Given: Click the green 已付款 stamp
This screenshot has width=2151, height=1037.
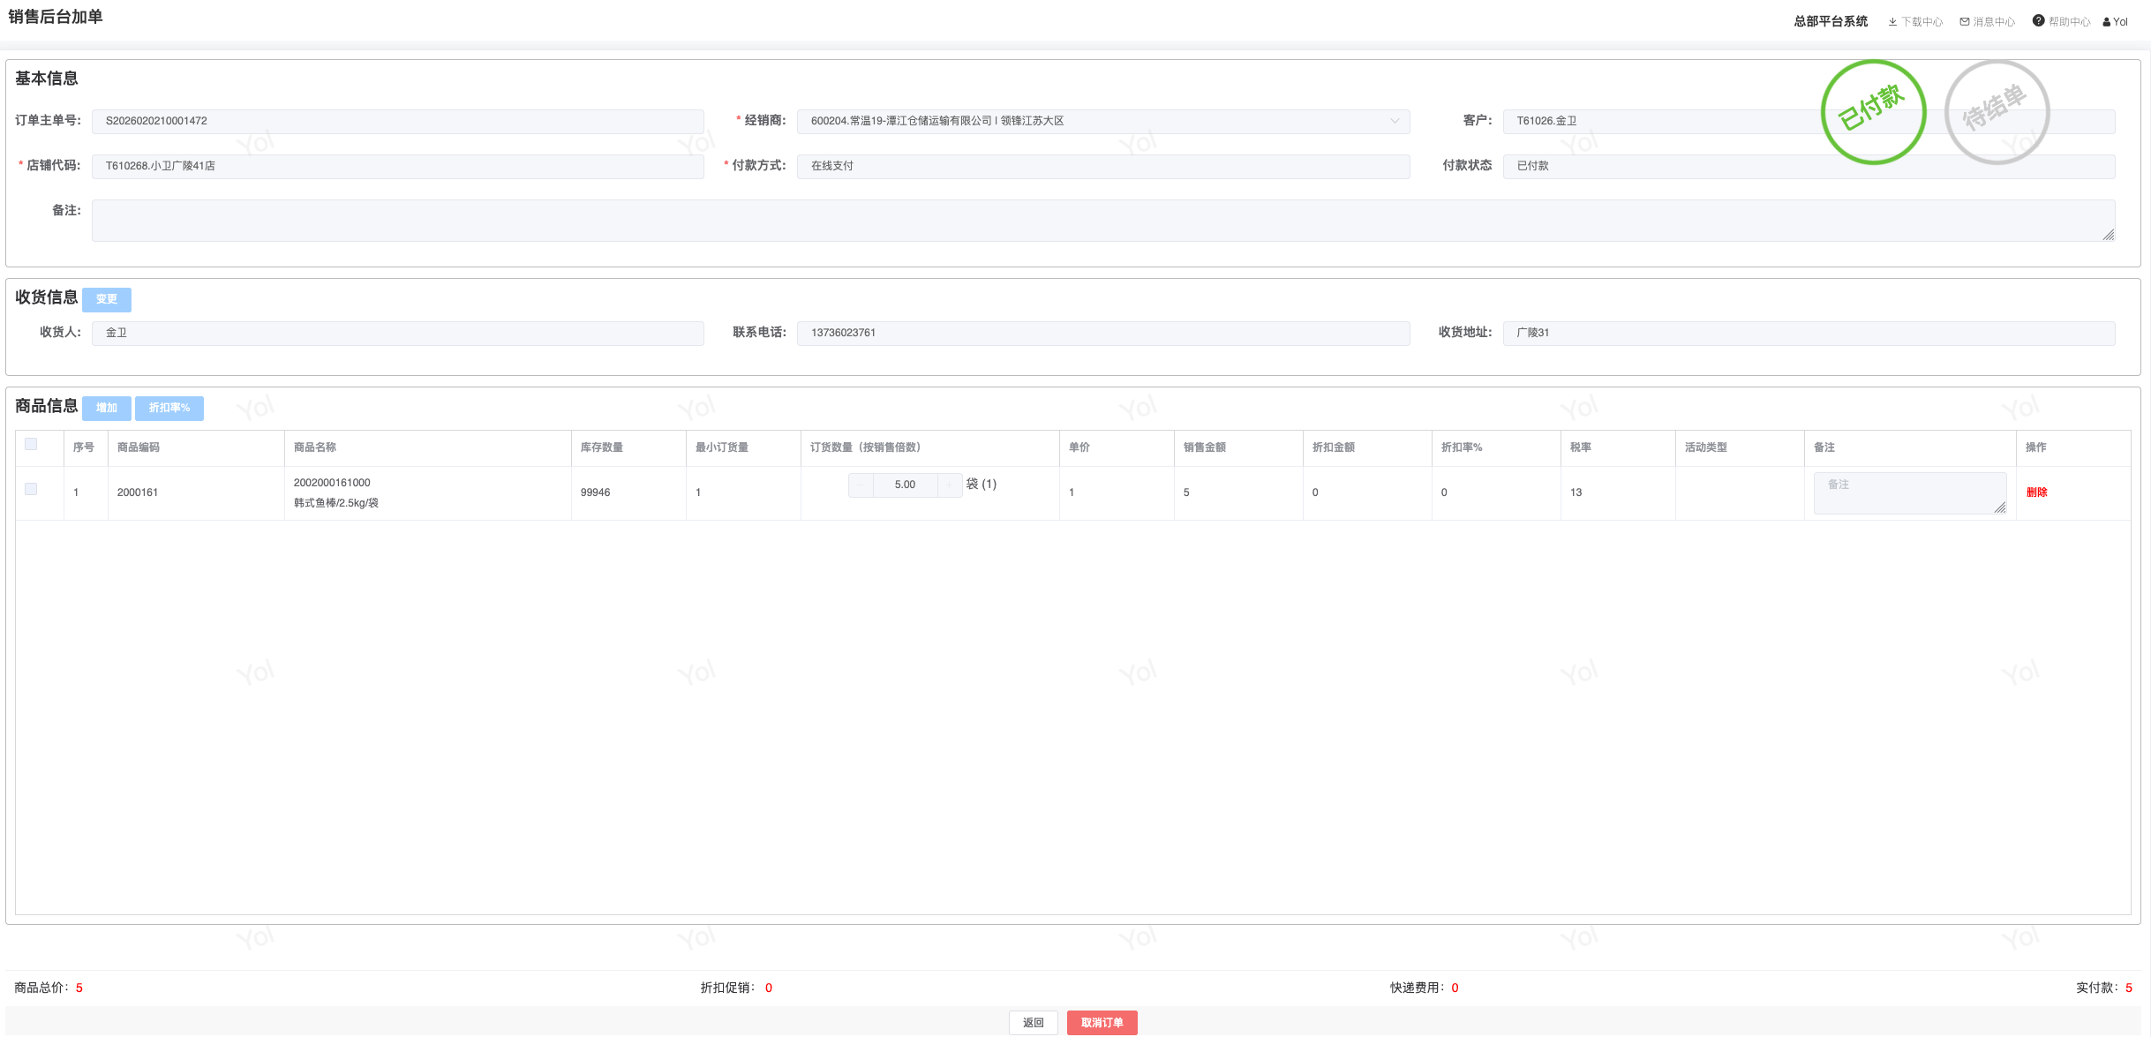Looking at the screenshot, I should click(x=1873, y=112).
